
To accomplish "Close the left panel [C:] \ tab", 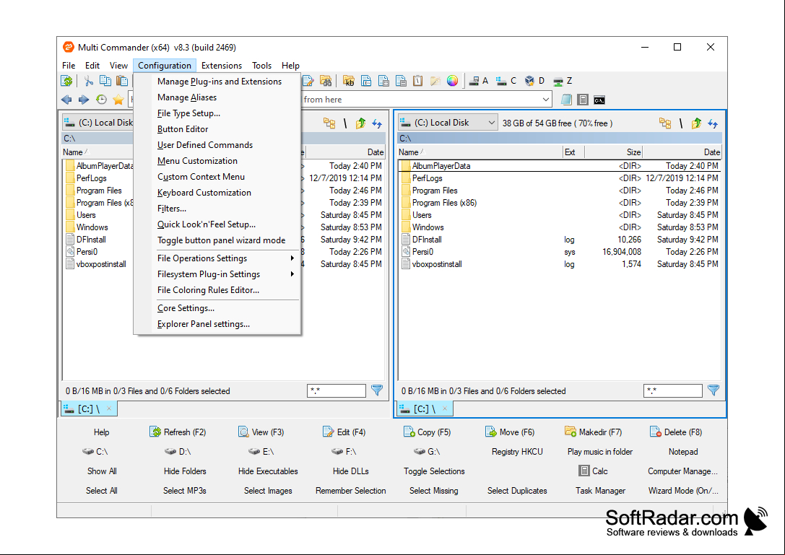I will [x=109, y=409].
